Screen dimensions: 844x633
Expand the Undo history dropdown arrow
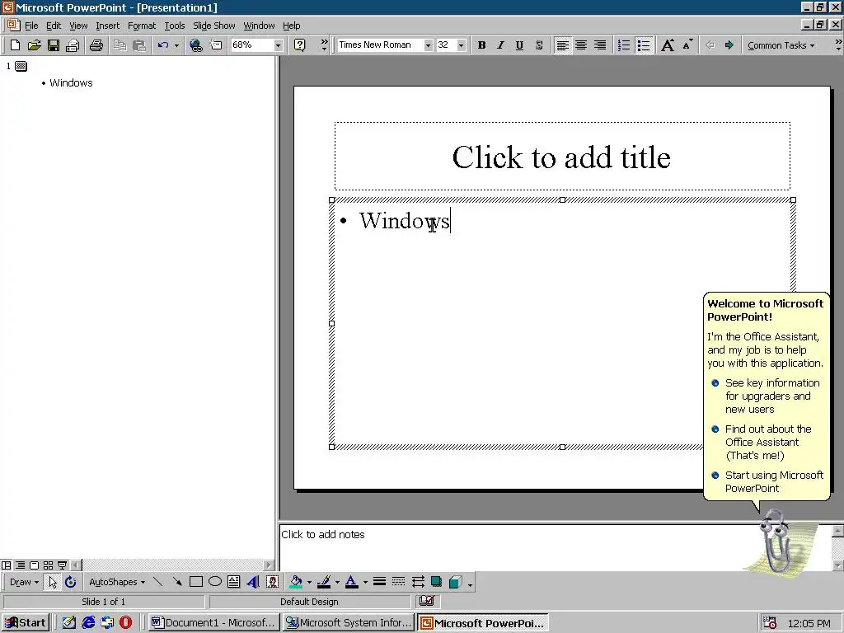[x=176, y=45]
